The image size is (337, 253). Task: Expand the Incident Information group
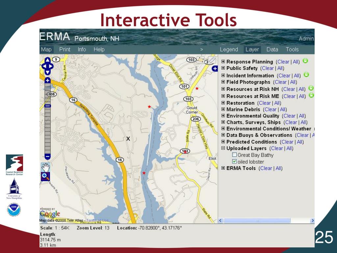click(x=223, y=75)
